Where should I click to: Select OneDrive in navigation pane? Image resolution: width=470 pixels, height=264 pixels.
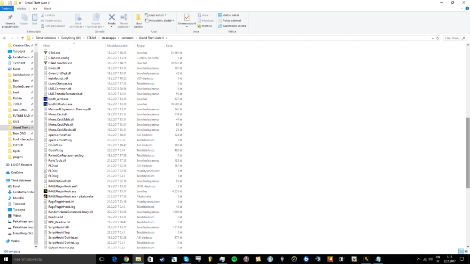click(17, 173)
